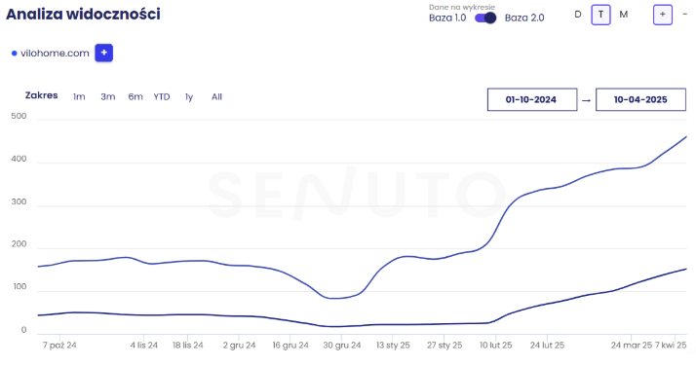Click the minus zoom button top right

tap(684, 15)
